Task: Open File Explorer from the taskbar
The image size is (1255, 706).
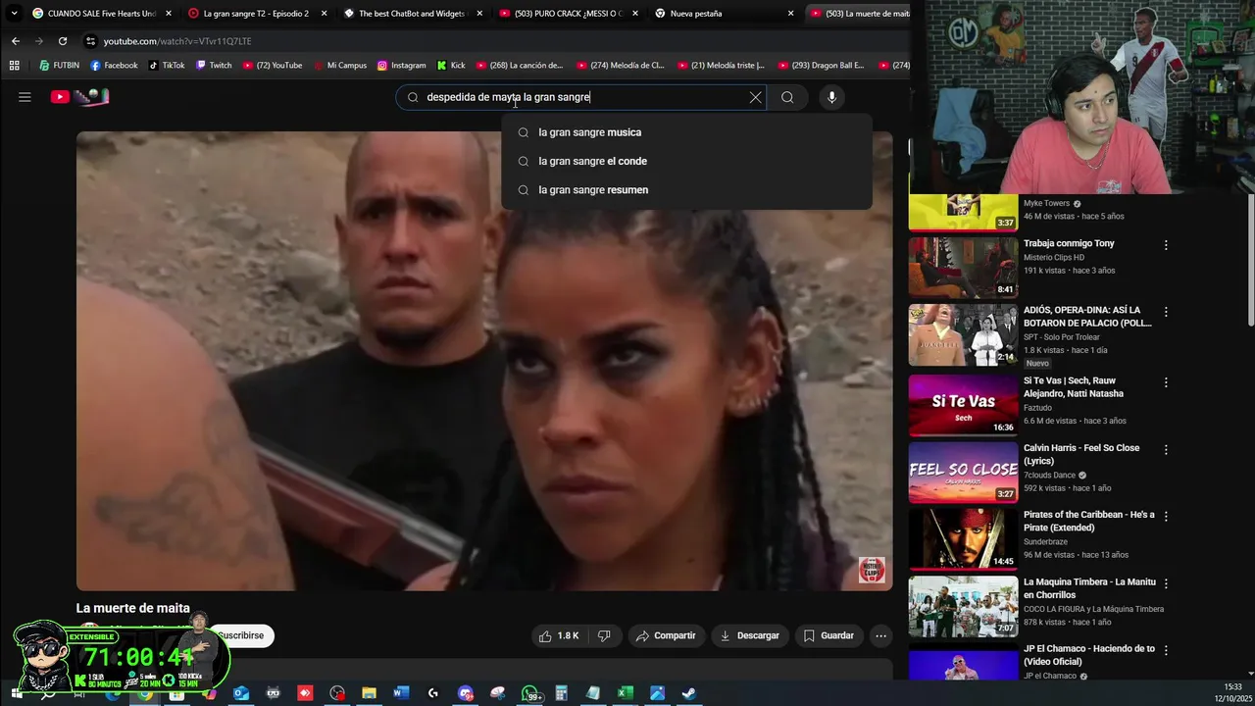Action: [x=369, y=693]
